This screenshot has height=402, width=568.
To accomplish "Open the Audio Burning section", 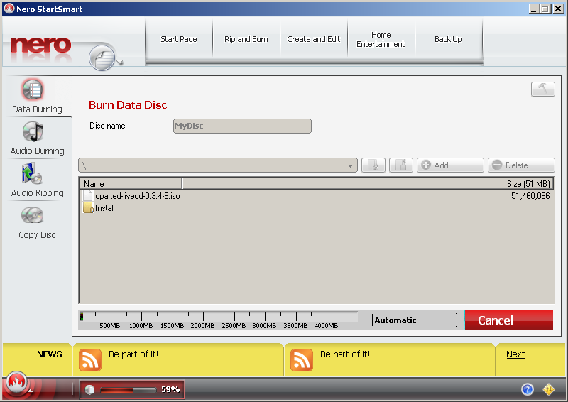I will (37, 138).
